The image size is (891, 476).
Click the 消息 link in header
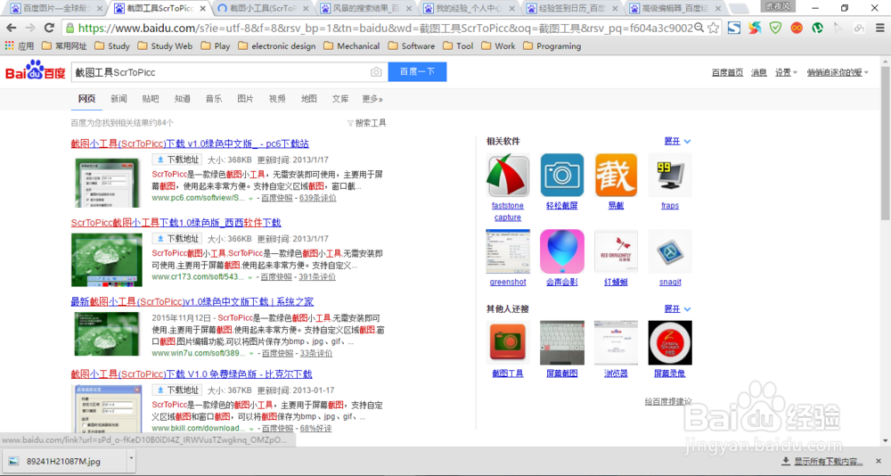(759, 72)
